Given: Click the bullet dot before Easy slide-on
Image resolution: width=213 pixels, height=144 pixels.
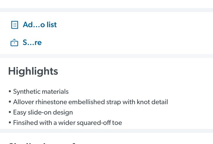Looking at the screenshot, I should [10, 112].
